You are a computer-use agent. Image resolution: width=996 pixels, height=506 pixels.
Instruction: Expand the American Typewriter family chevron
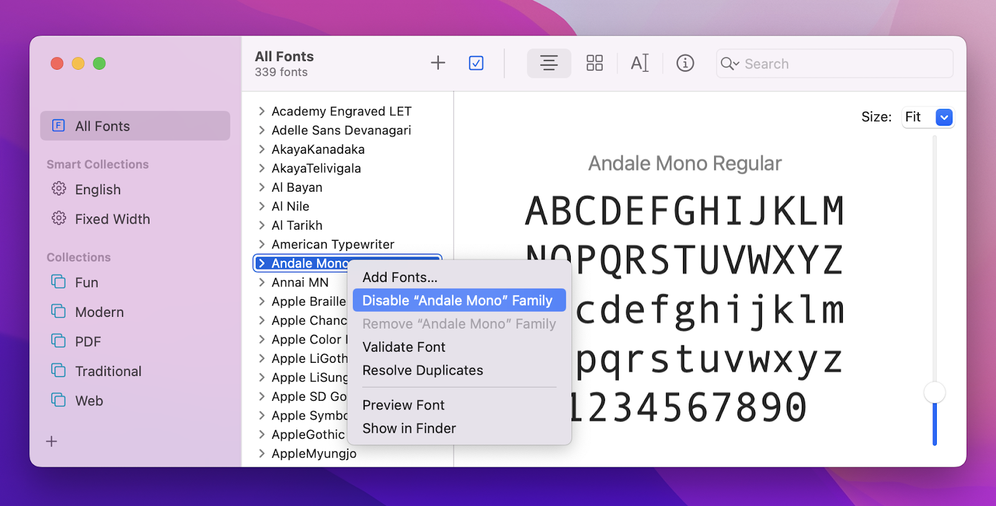[261, 244]
